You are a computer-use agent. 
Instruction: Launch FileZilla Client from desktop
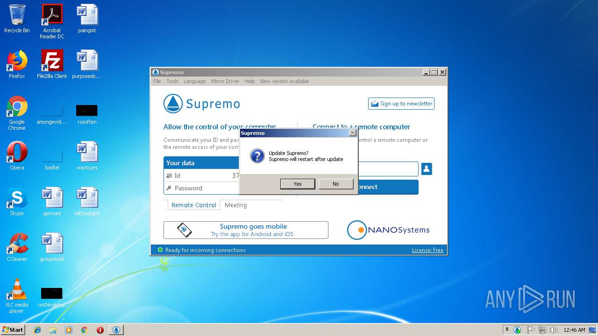pyautogui.click(x=52, y=64)
